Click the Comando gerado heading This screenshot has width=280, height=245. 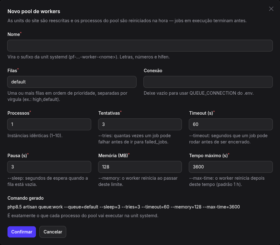point(26,198)
